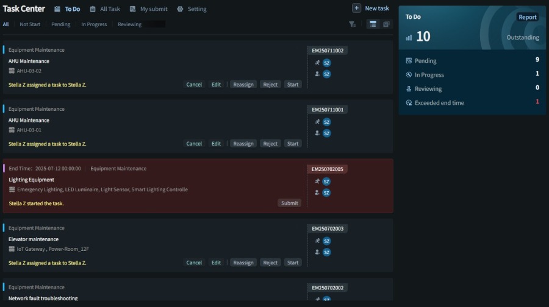Image resolution: width=549 pixels, height=307 pixels.
Task: Select the All status filter
Action: 5,24
